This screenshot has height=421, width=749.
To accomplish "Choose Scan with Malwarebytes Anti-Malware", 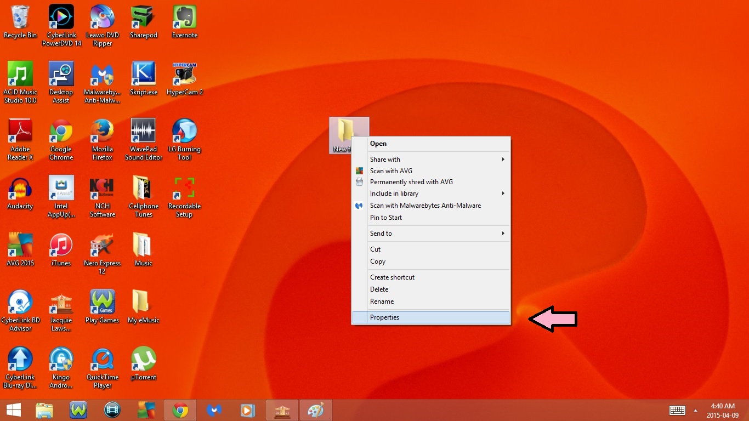I will [431, 206].
